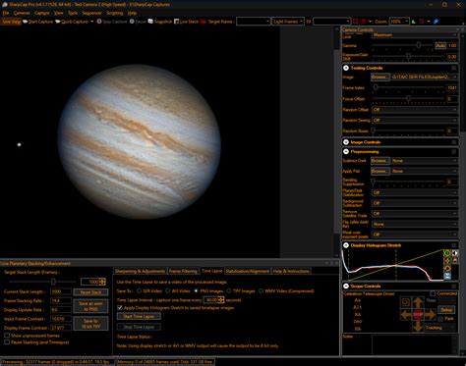Viewport: 466px width, 366px height.
Task: Click the square icon beside the scope up arrow
Action: 406,302
